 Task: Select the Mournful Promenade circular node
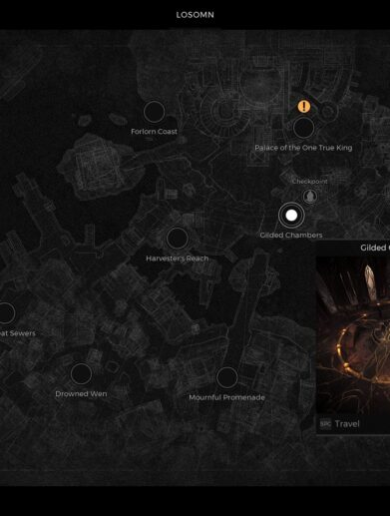pyautogui.click(x=226, y=377)
